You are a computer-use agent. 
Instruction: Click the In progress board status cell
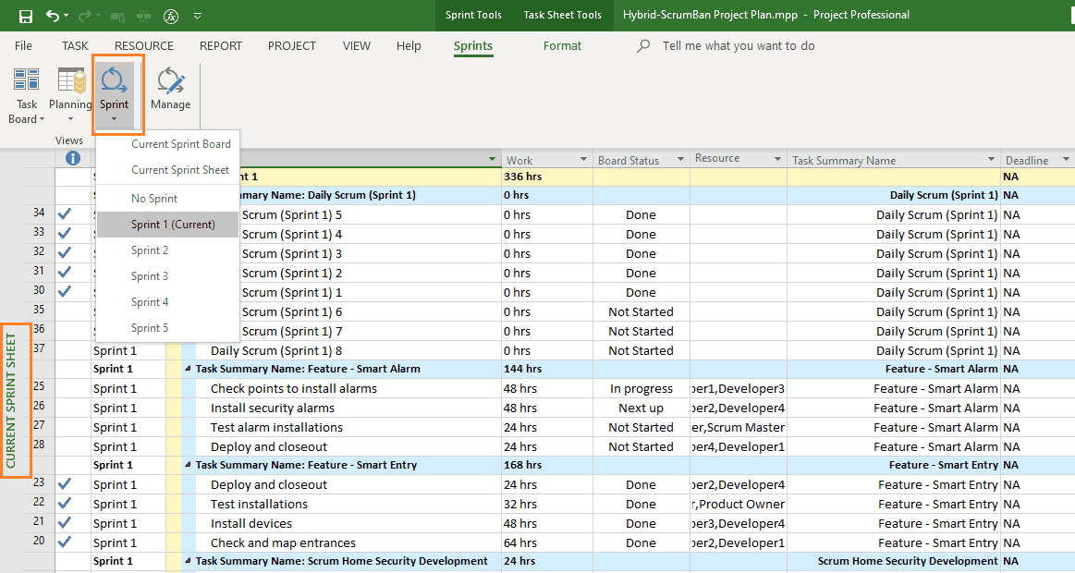coord(641,389)
